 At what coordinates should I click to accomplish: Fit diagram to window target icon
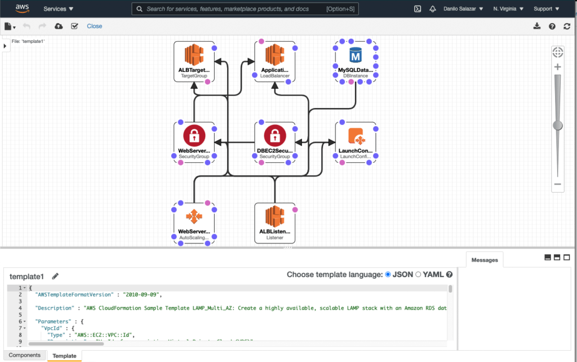557,52
